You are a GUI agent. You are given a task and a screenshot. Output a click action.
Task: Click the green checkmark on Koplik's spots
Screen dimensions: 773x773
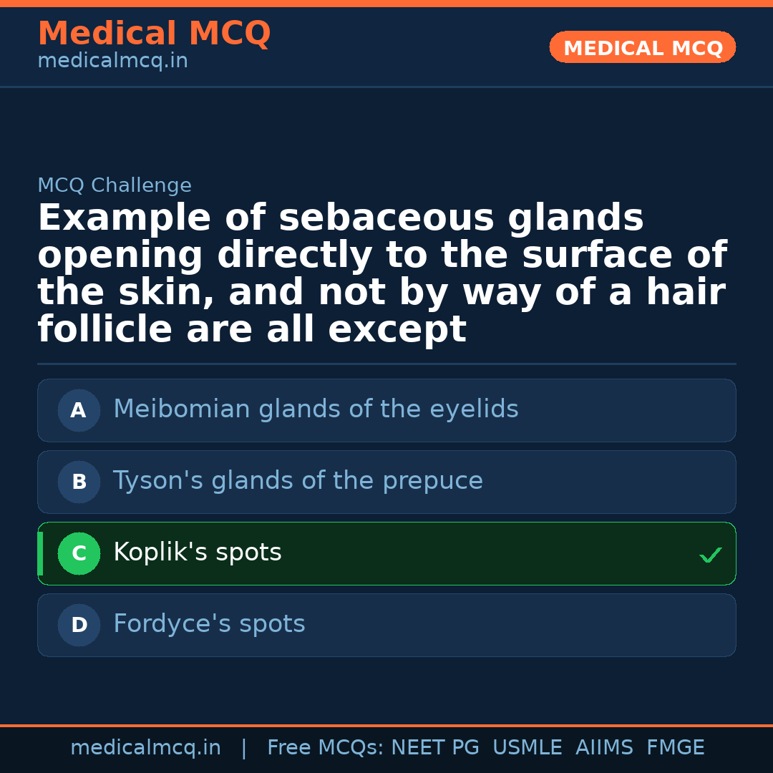pyautogui.click(x=710, y=555)
